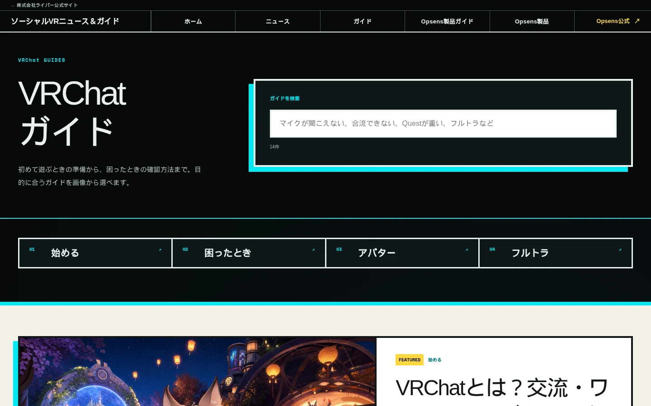Click the 14件 result count

274,147
